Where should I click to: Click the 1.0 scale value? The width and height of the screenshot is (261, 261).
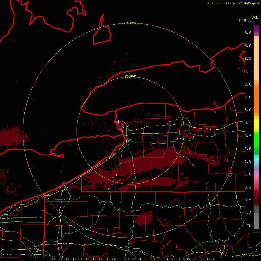248,174
